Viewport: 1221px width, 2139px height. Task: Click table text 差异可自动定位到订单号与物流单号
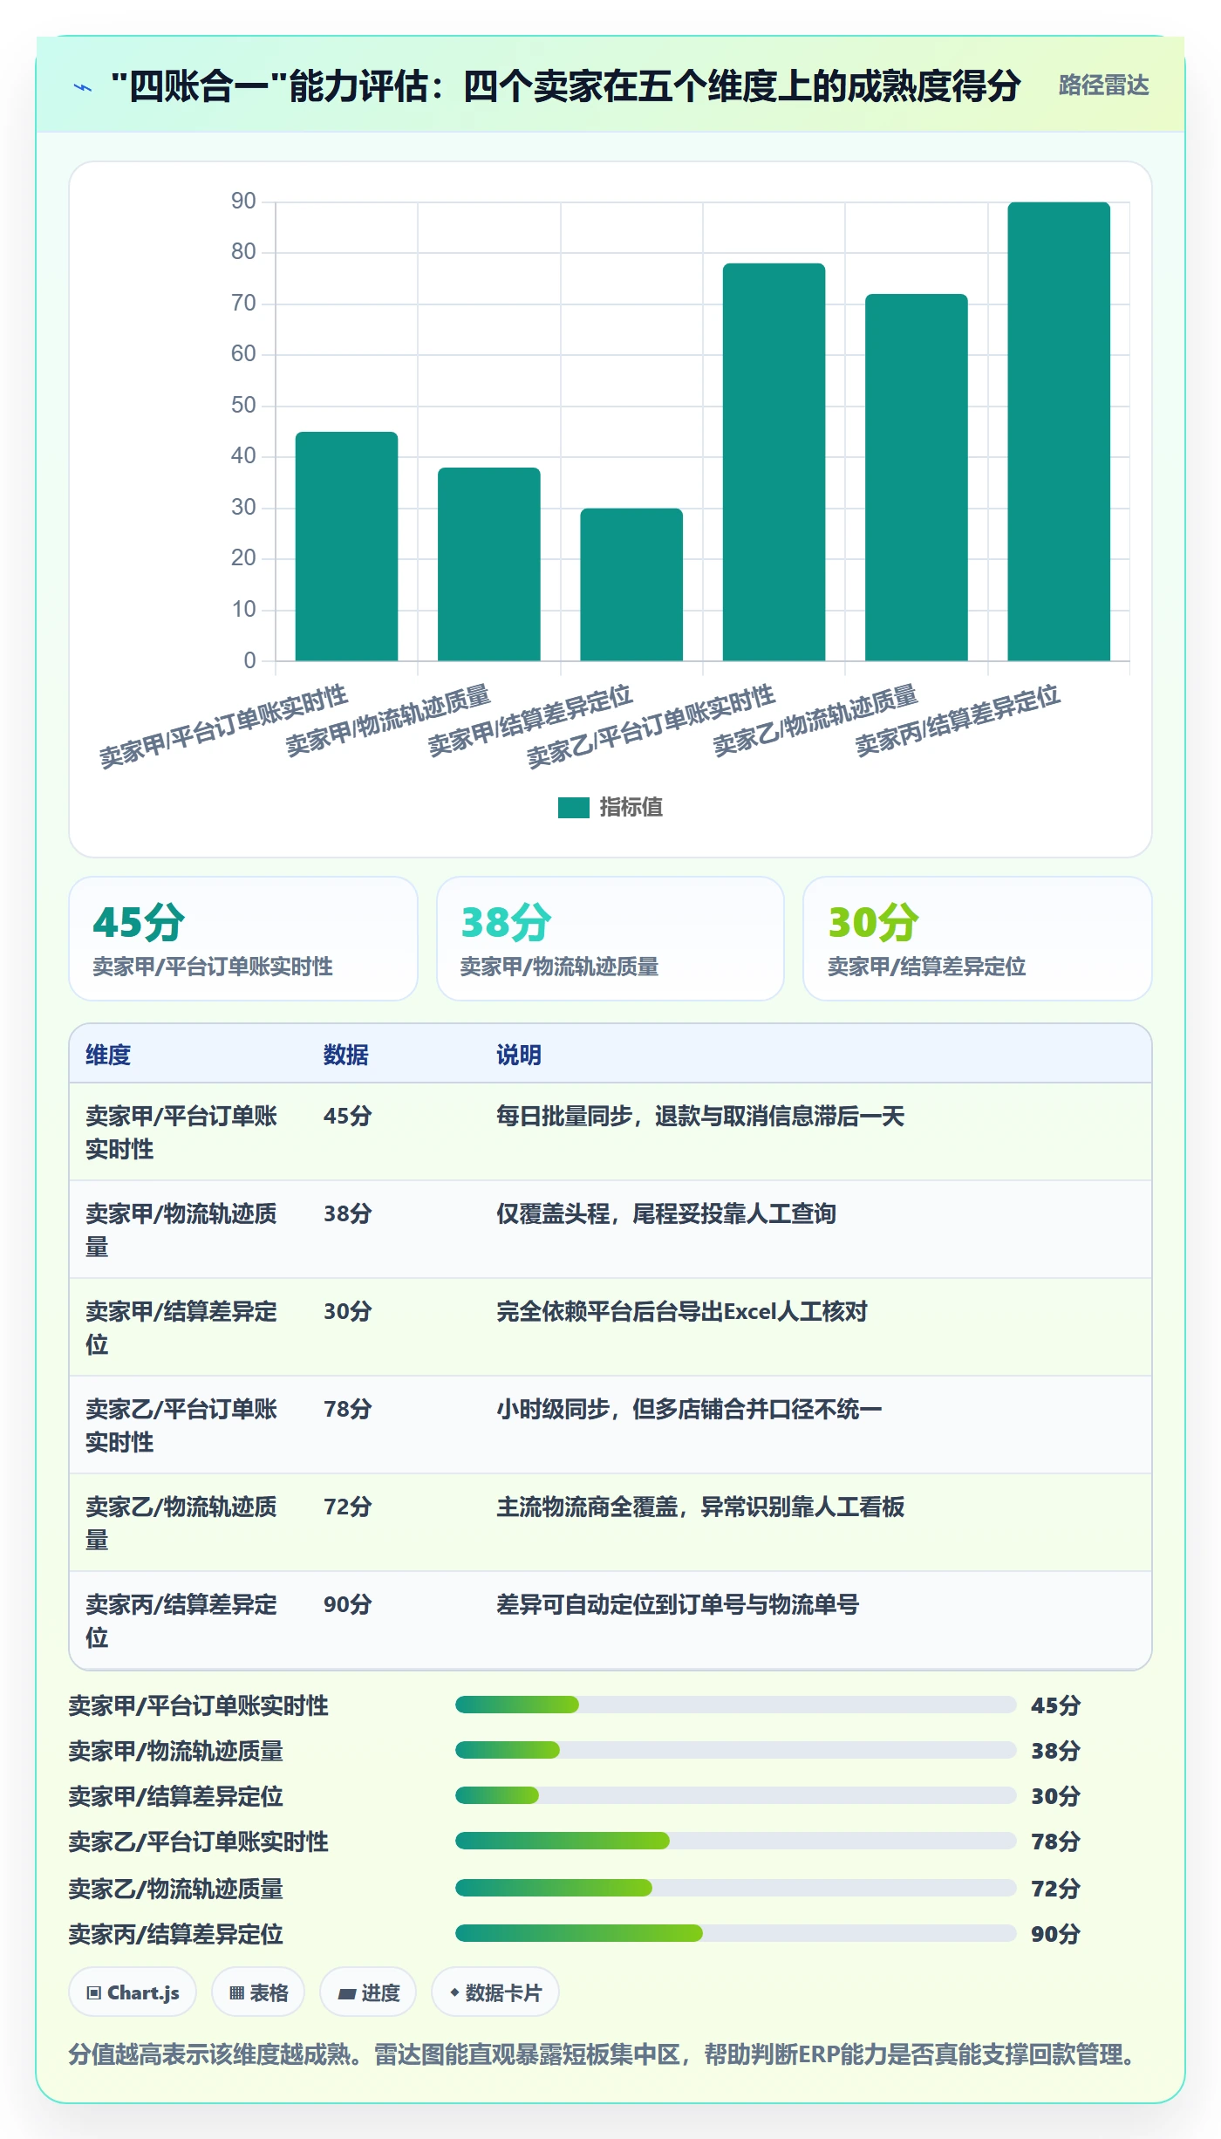coord(678,1604)
